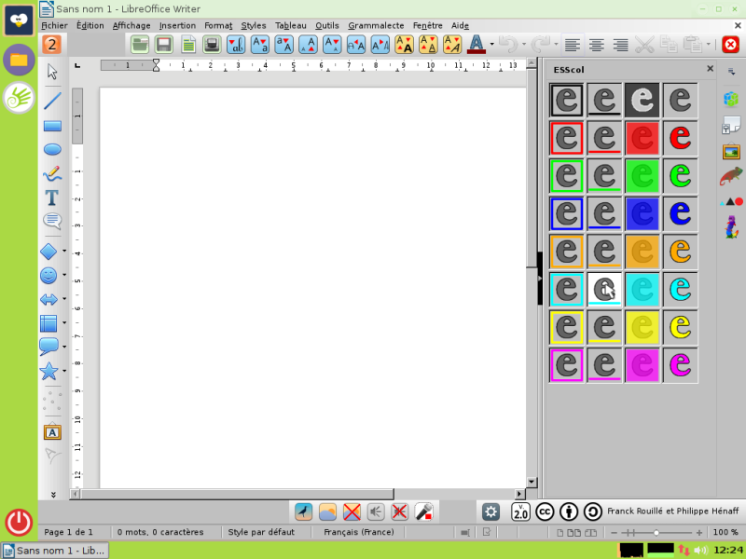The image size is (746, 559).
Task: Click Page 1 de 1 in status bar
Action: tap(68, 532)
